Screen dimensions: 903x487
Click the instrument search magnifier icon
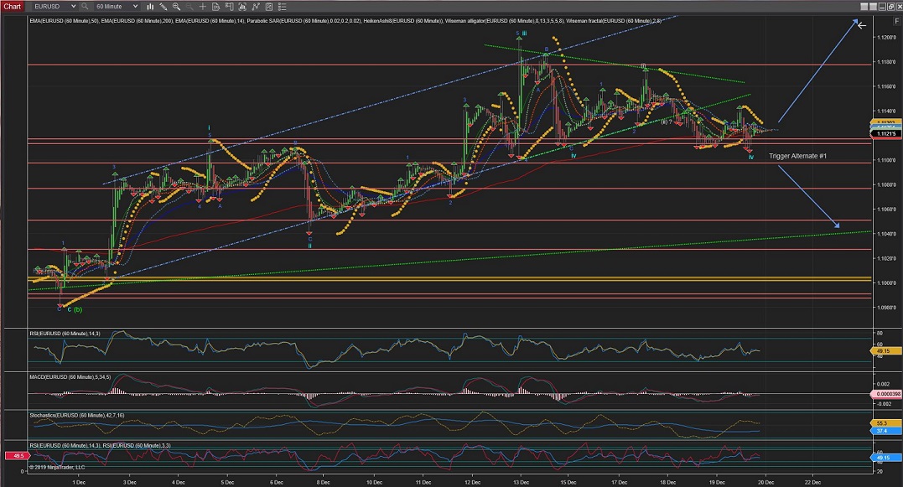click(85, 7)
